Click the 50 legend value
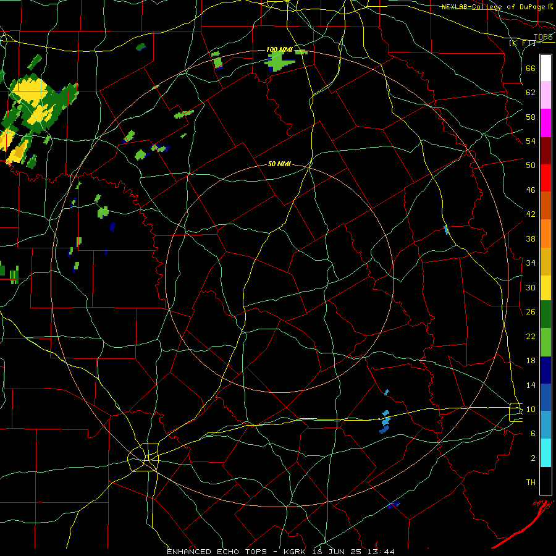The image size is (556, 556). (x=531, y=166)
